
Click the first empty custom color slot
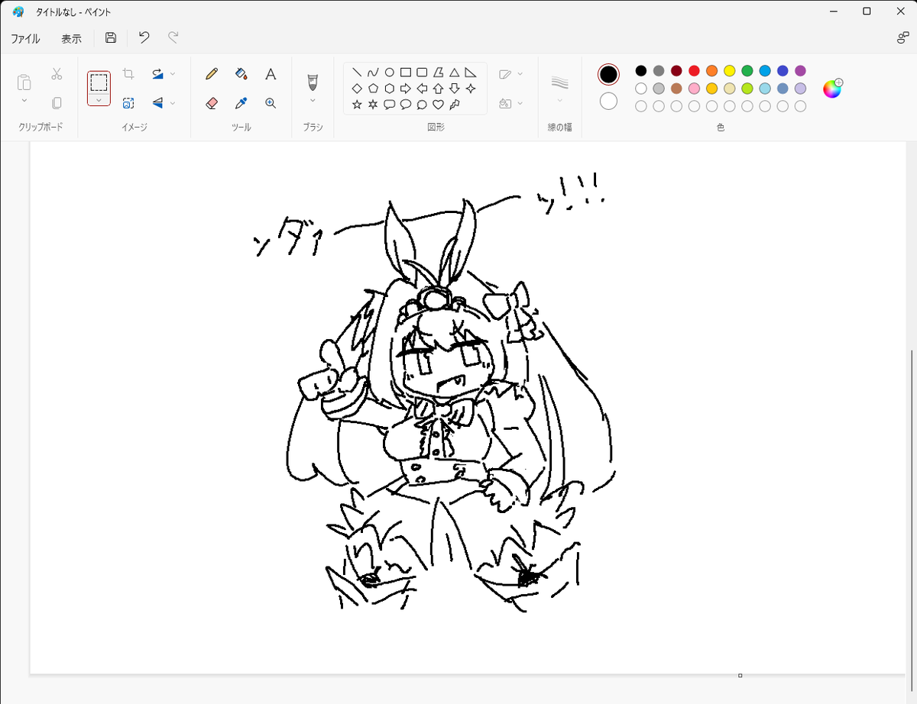pyautogui.click(x=641, y=106)
